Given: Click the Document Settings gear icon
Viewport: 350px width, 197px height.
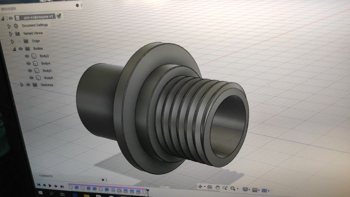Looking at the screenshot, I should (x=16, y=26).
